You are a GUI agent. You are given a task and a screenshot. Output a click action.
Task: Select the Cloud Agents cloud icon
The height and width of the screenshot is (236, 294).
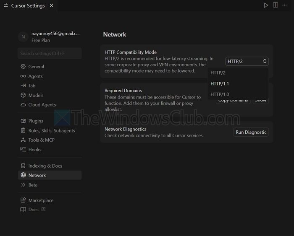23,105
